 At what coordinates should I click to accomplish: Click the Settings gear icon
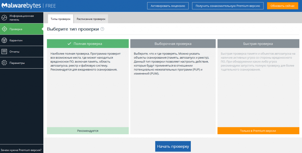tap(4, 63)
